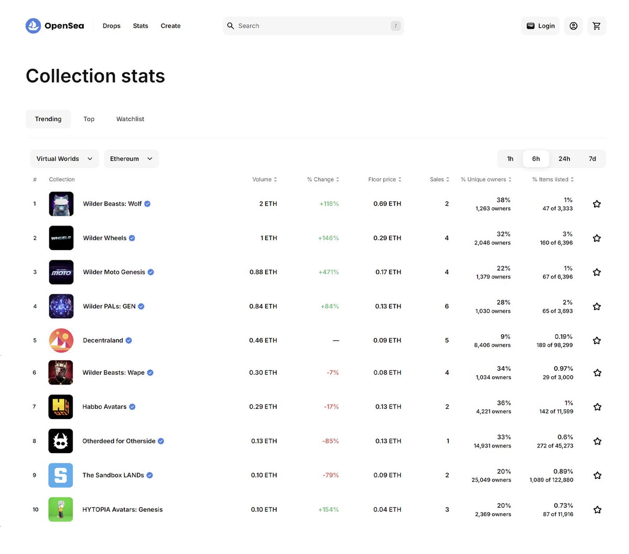
Task: Star Habbo Avatars to watchlist
Action: coord(597,407)
